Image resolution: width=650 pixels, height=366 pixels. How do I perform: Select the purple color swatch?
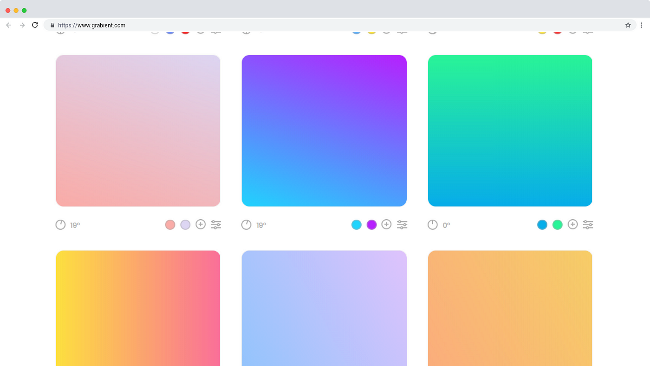coord(371,225)
